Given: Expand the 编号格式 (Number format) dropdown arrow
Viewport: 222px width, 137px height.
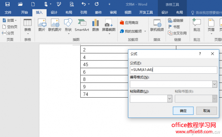Looking at the screenshot, I should point(215,84).
